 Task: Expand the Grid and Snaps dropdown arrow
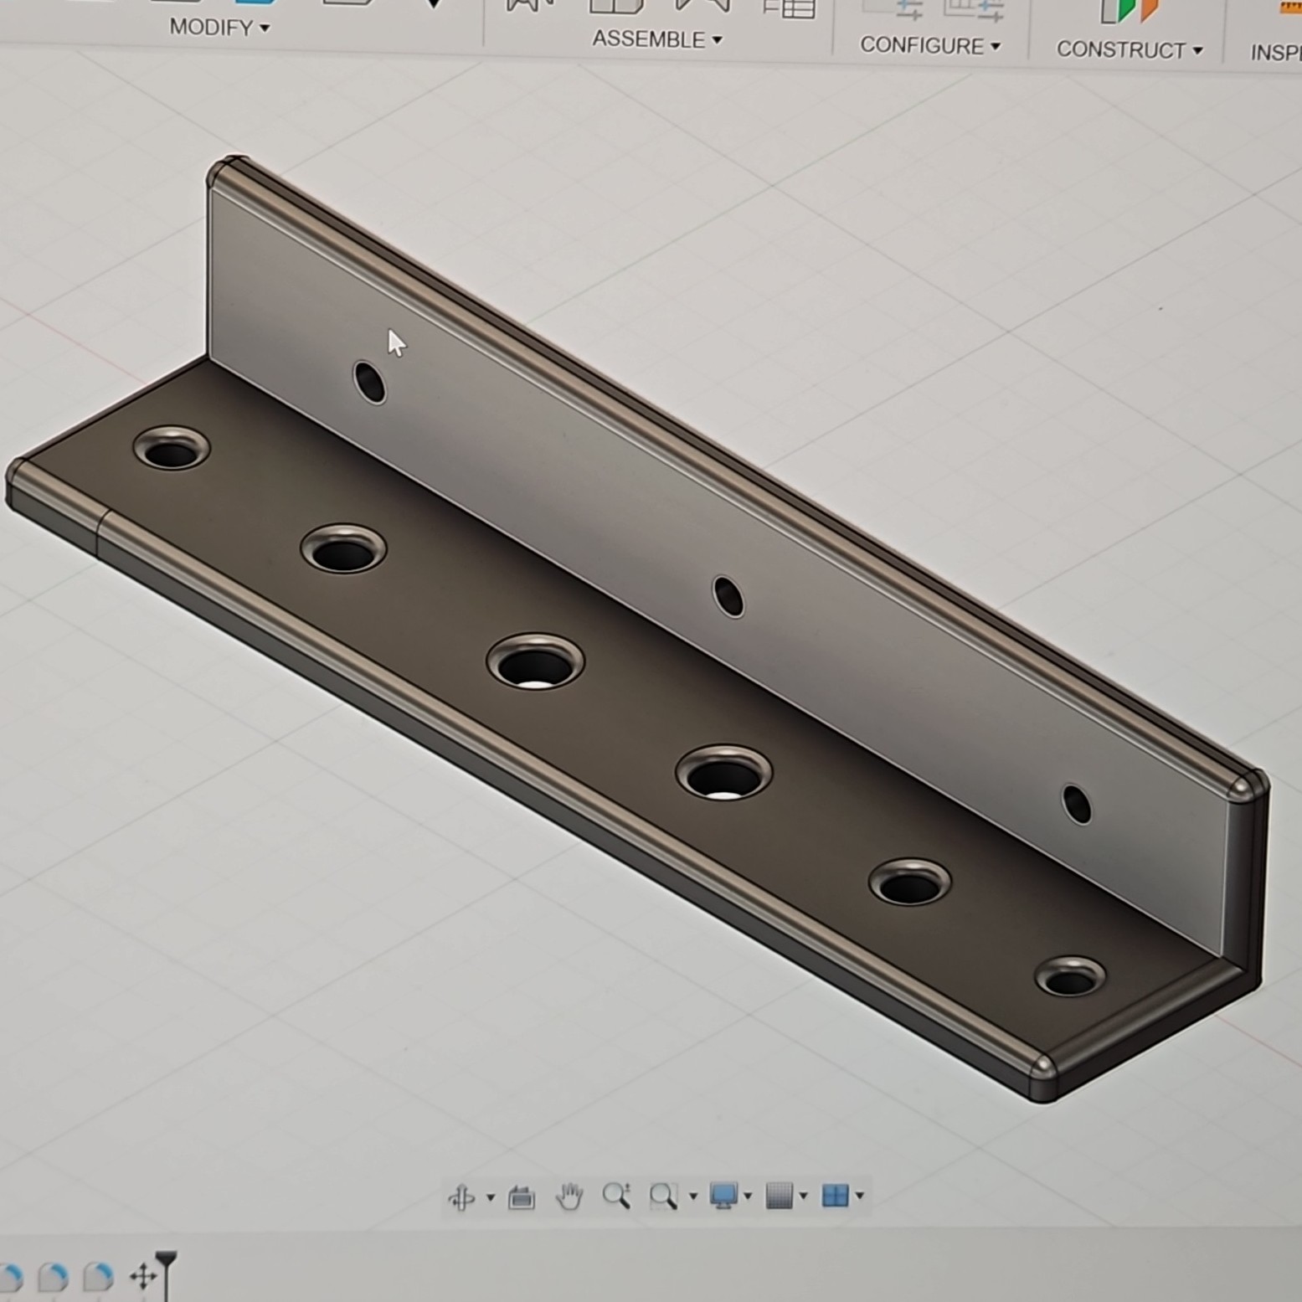click(803, 1196)
